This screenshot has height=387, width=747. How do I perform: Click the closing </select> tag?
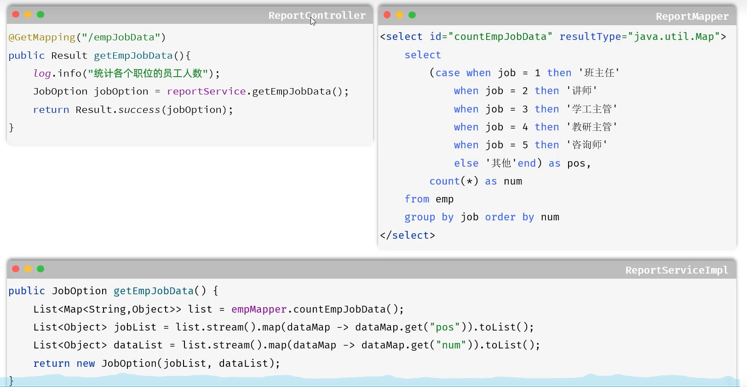(x=408, y=236)
